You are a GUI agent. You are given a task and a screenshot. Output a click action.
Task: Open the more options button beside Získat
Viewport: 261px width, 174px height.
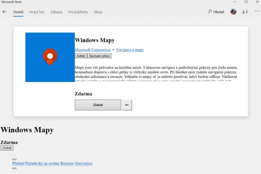127,105
